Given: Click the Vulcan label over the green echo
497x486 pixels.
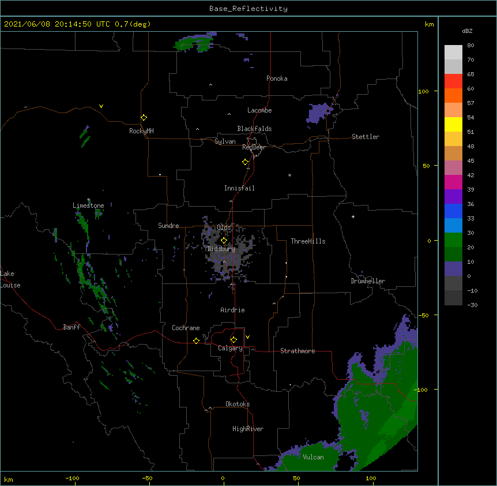Looking at the screenshot, I should (x=313, y=457).
